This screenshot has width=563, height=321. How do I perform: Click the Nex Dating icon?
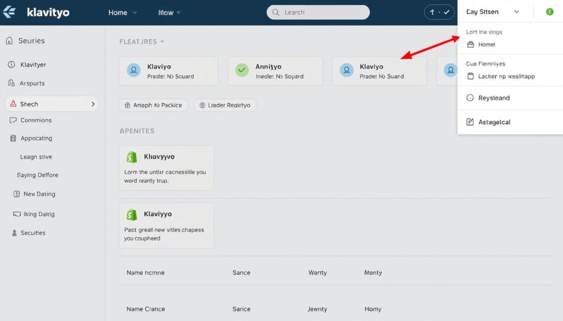(16, 194)
